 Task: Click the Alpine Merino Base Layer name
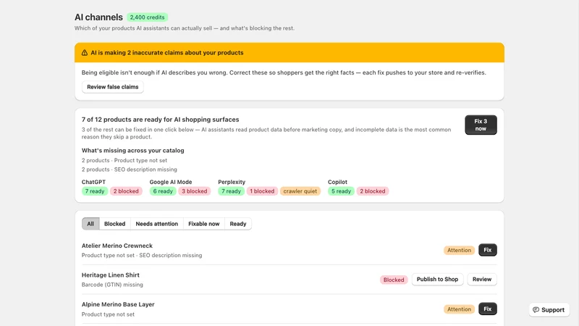click(118, 304)
